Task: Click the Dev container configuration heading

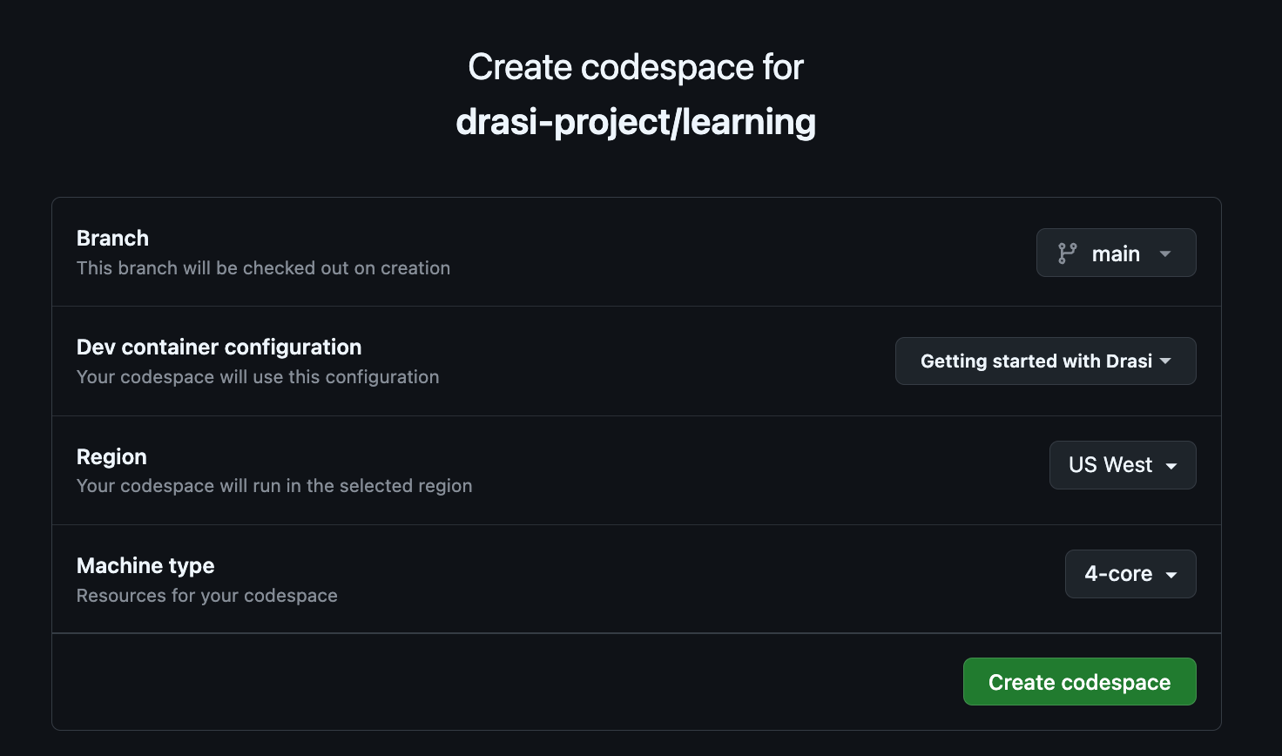Action: (x=219, y=347)
